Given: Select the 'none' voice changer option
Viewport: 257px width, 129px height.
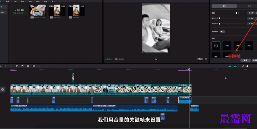Looking at the screenshot, I should (216, 46).
